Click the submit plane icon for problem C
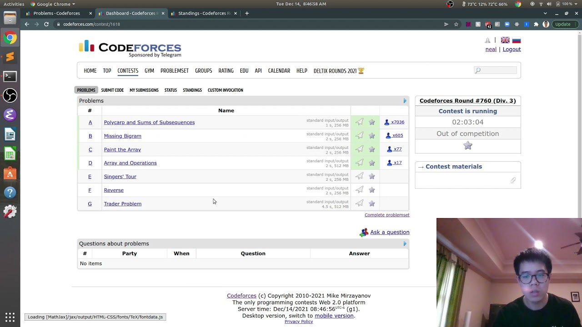The image size is (582, 327). tap(359, 149)
